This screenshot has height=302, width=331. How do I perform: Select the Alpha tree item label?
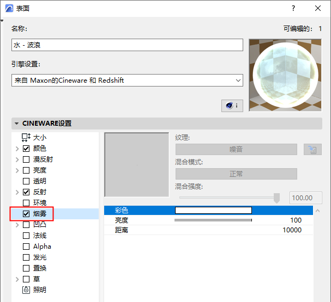pos(42,246)
